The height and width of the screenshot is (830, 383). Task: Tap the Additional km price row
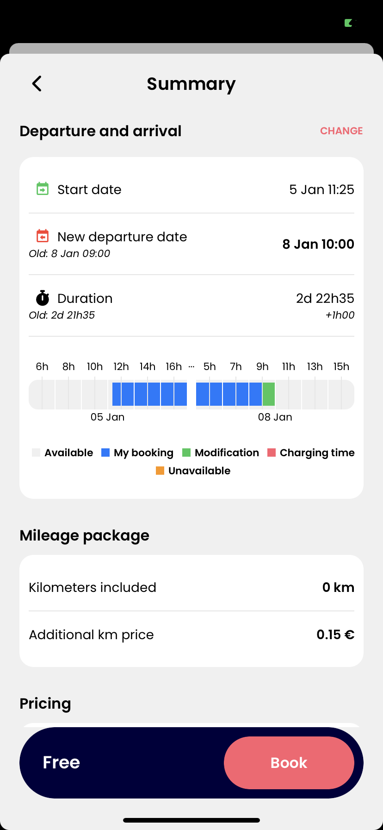(191, 635)
